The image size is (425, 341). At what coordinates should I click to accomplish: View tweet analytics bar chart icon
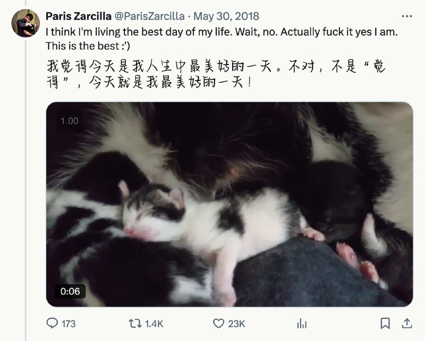click(302, 323)
